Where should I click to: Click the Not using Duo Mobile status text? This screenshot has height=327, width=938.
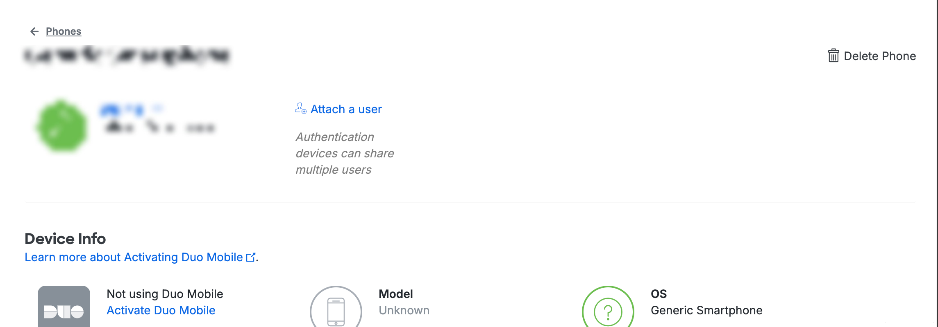[165, 294]
